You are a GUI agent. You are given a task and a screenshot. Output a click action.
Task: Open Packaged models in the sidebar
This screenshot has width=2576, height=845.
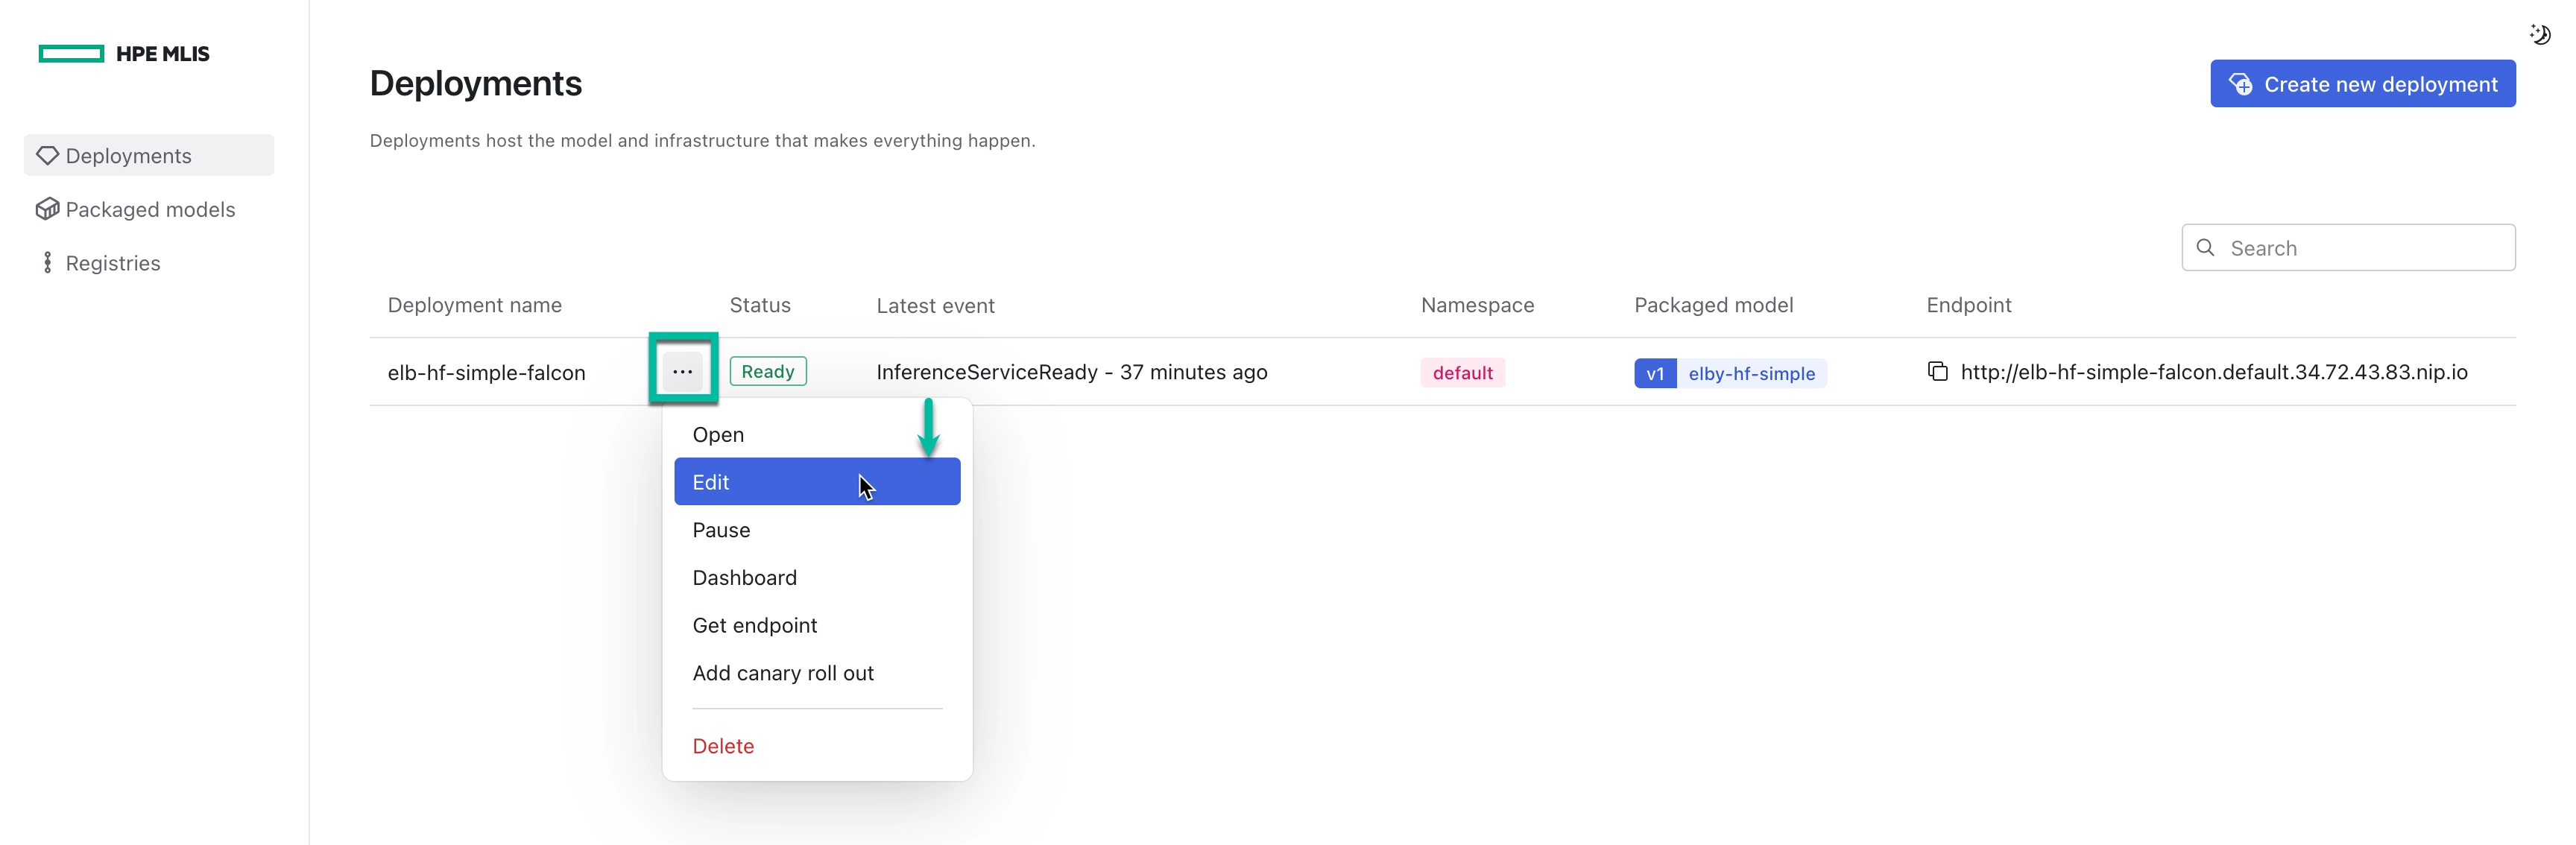(149, 209)
